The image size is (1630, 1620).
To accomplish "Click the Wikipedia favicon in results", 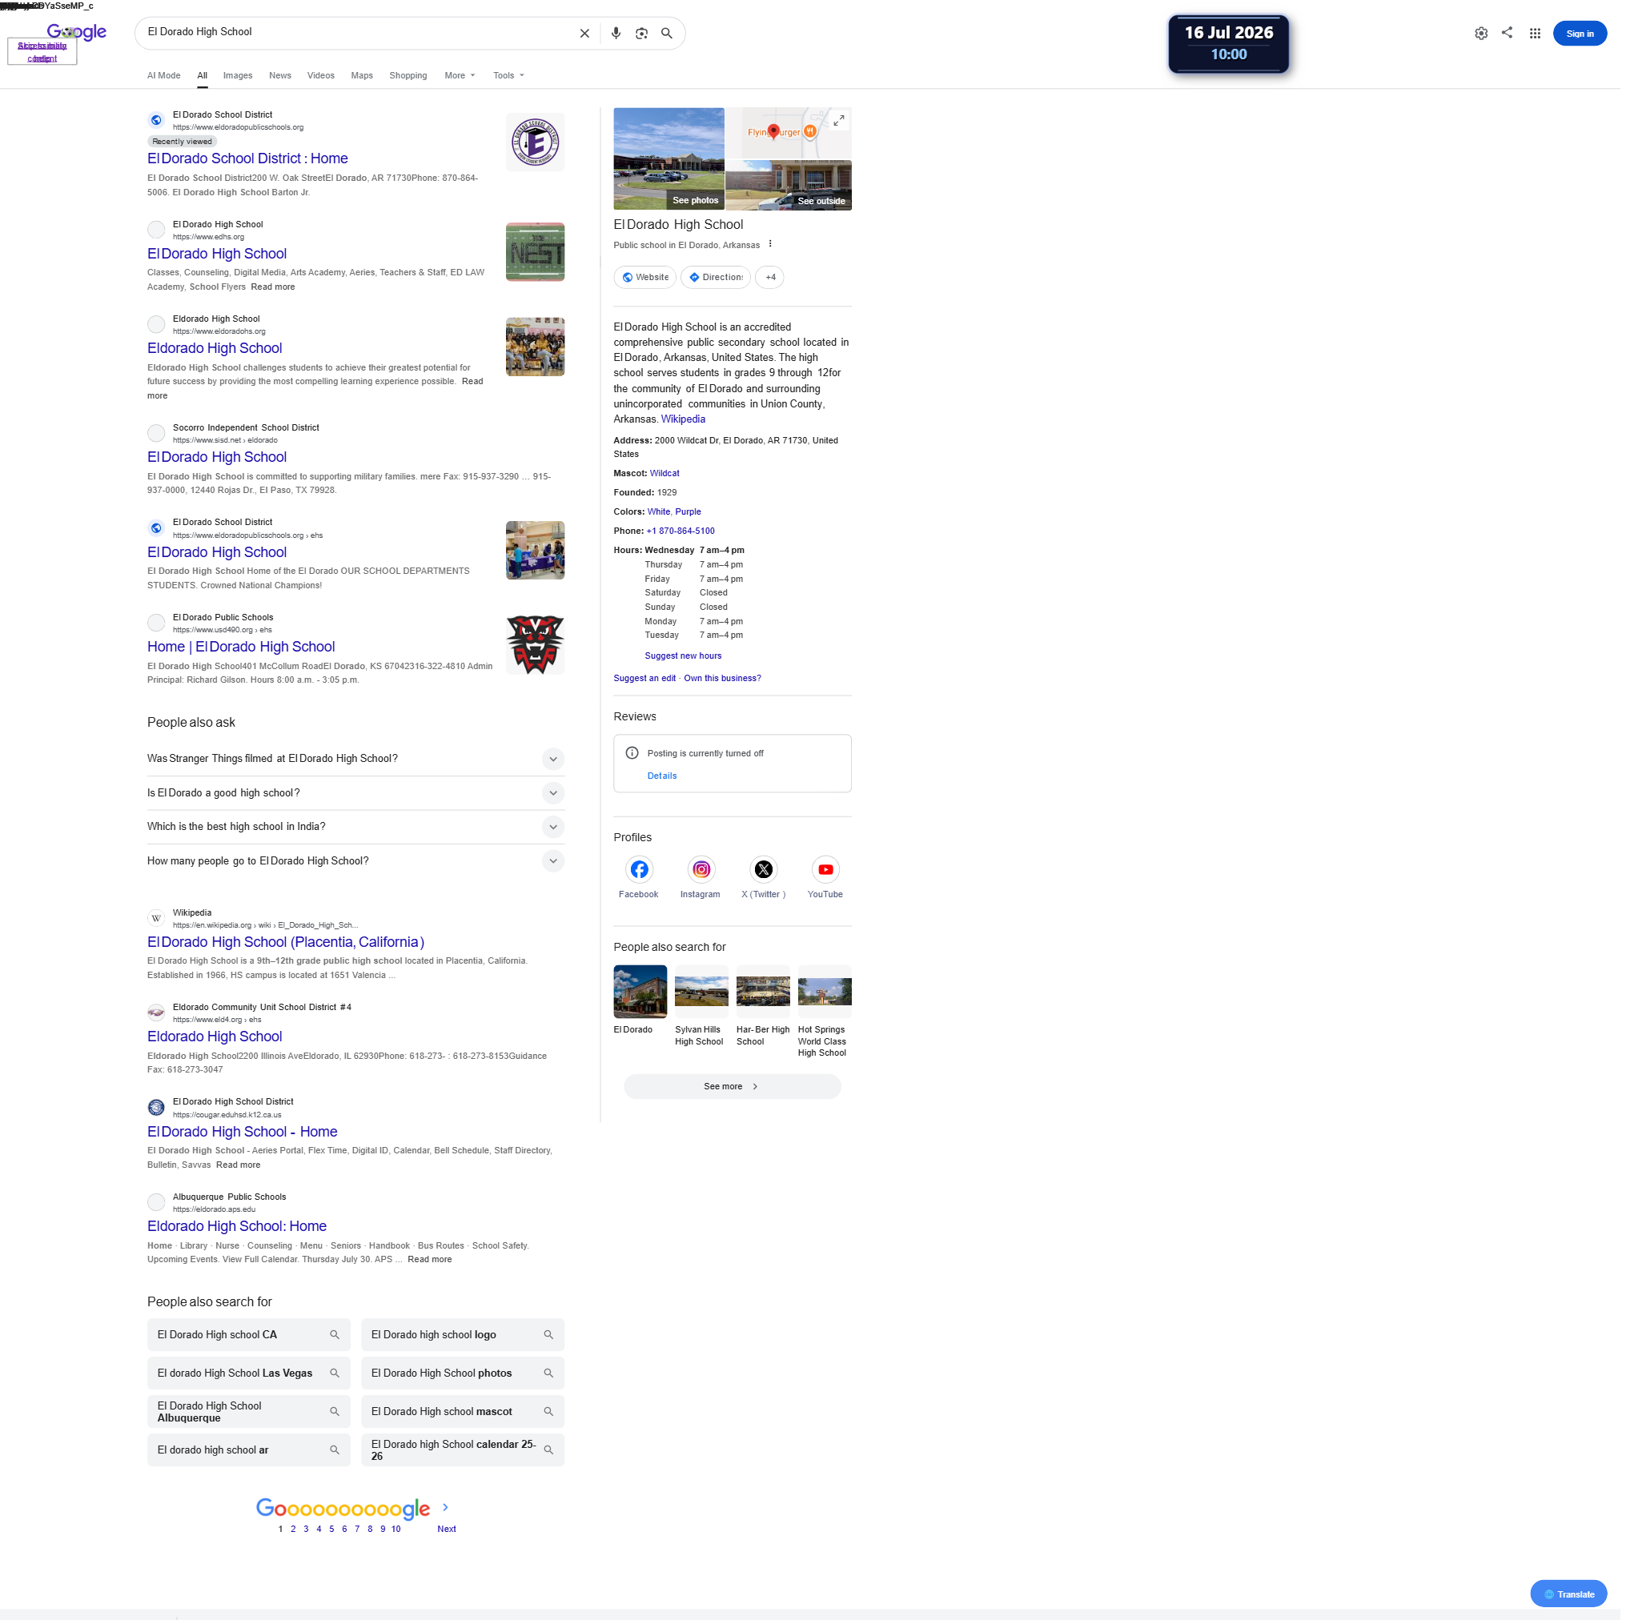I will [x=157, y=924].
